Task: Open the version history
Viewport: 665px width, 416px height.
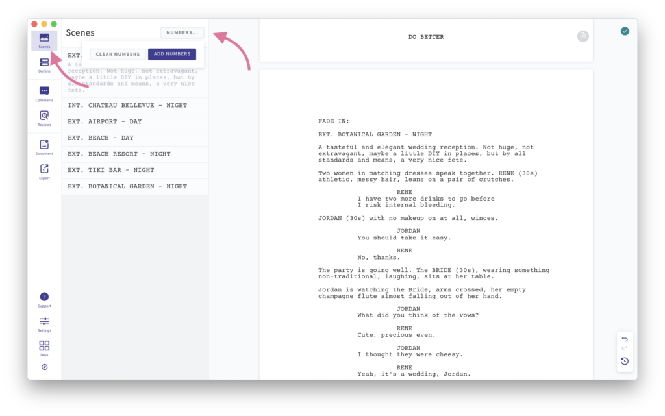Action: point(624,361)
